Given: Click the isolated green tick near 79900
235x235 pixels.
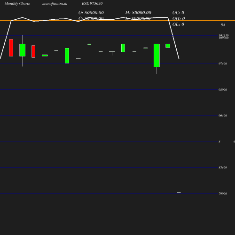Looking at the screenshot, I should (179, 193).
